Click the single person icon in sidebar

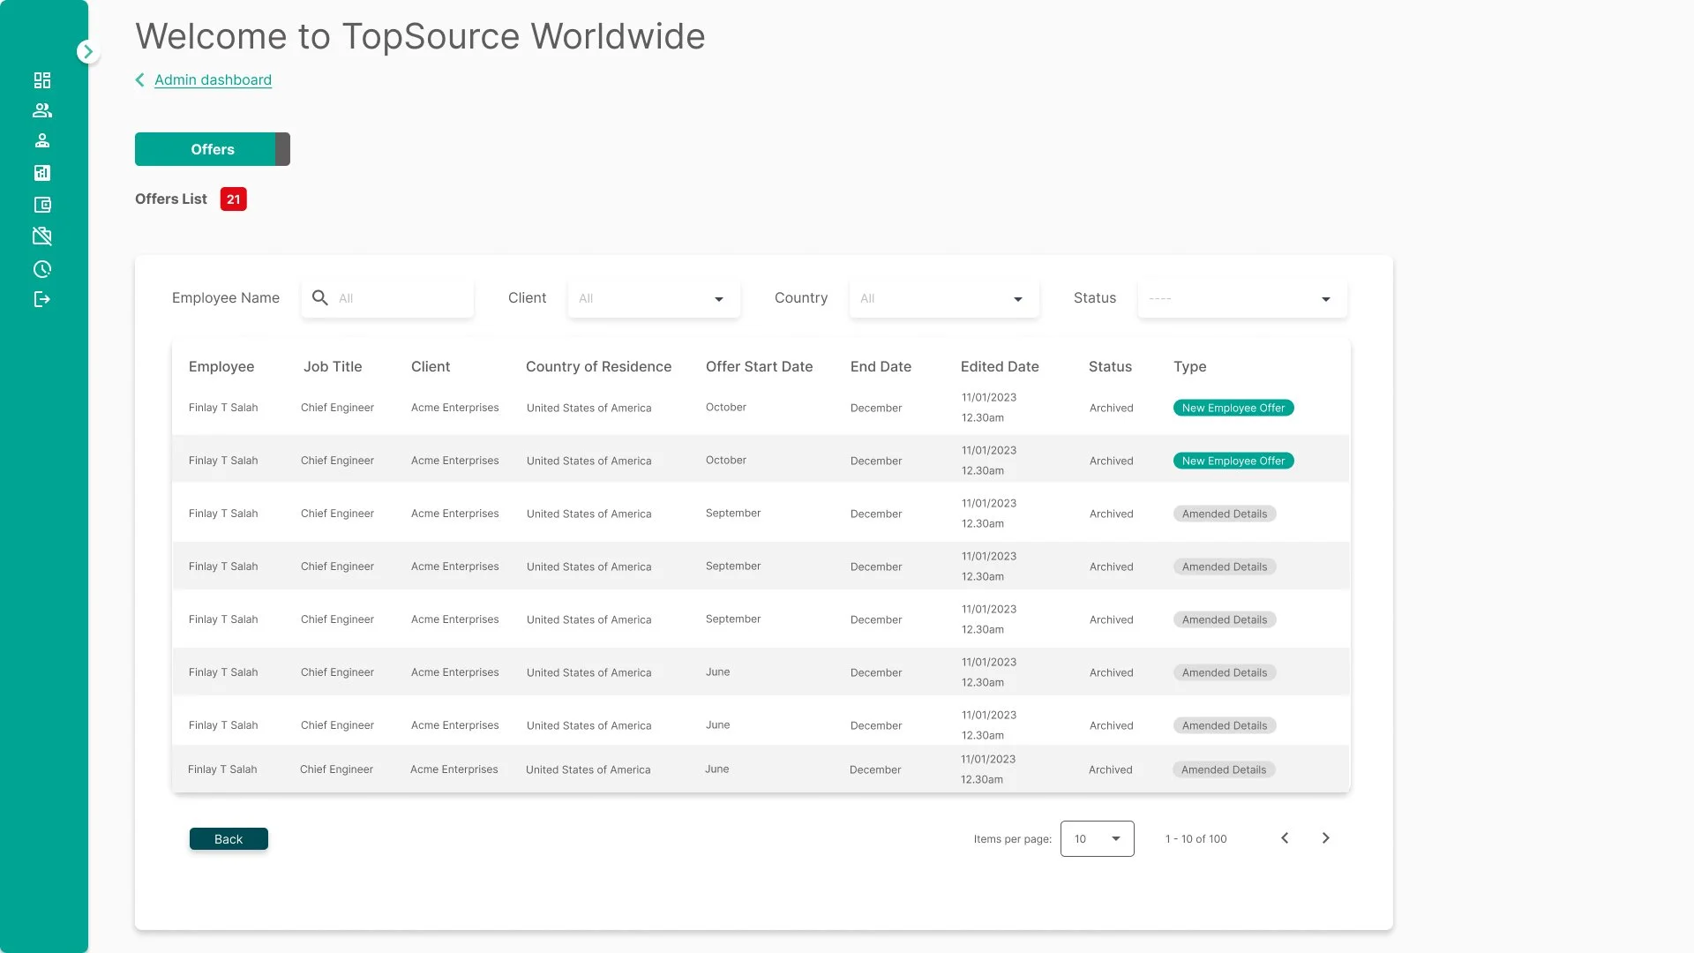tap(42, 141)
